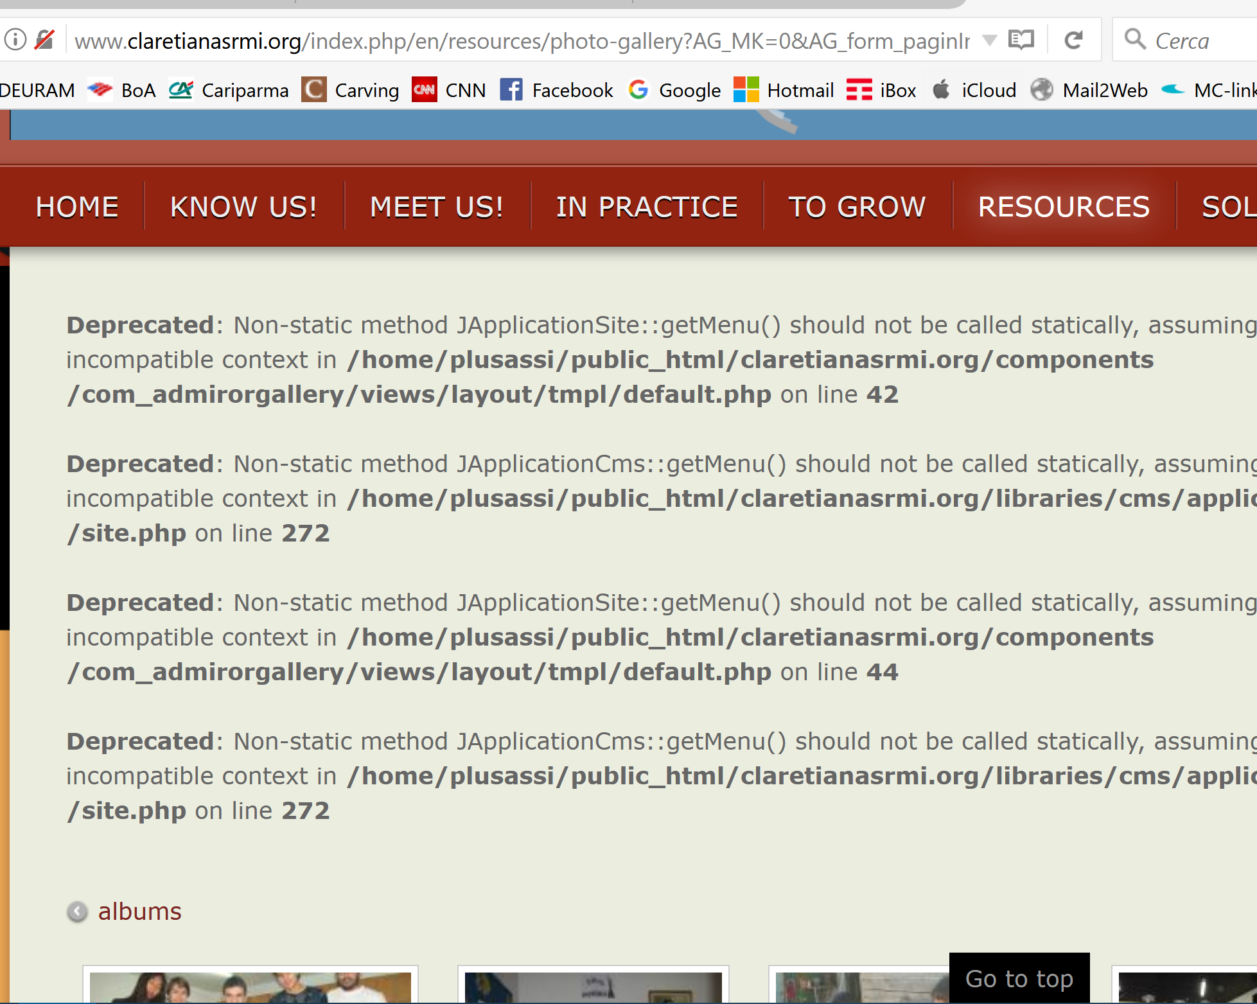Open the MC-link bookmark
Screen dimensions: 1257x1004
pyautogui.click(x=1209, y=91)
